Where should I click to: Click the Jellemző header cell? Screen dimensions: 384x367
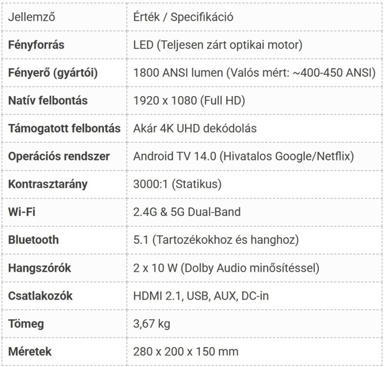coord(32,18)
